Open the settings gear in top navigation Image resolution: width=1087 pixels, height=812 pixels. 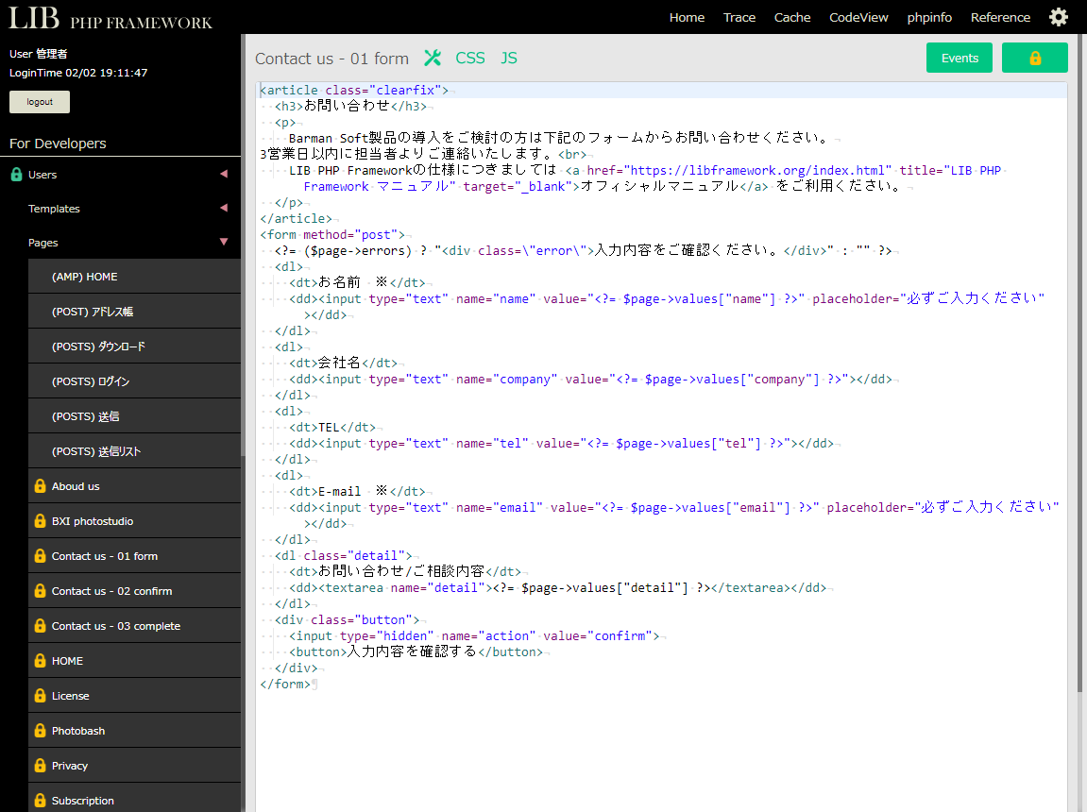1058,17
